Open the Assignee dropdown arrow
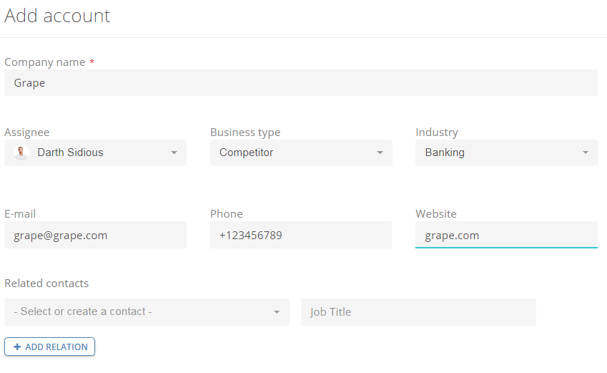 click(x=174, y=152)
